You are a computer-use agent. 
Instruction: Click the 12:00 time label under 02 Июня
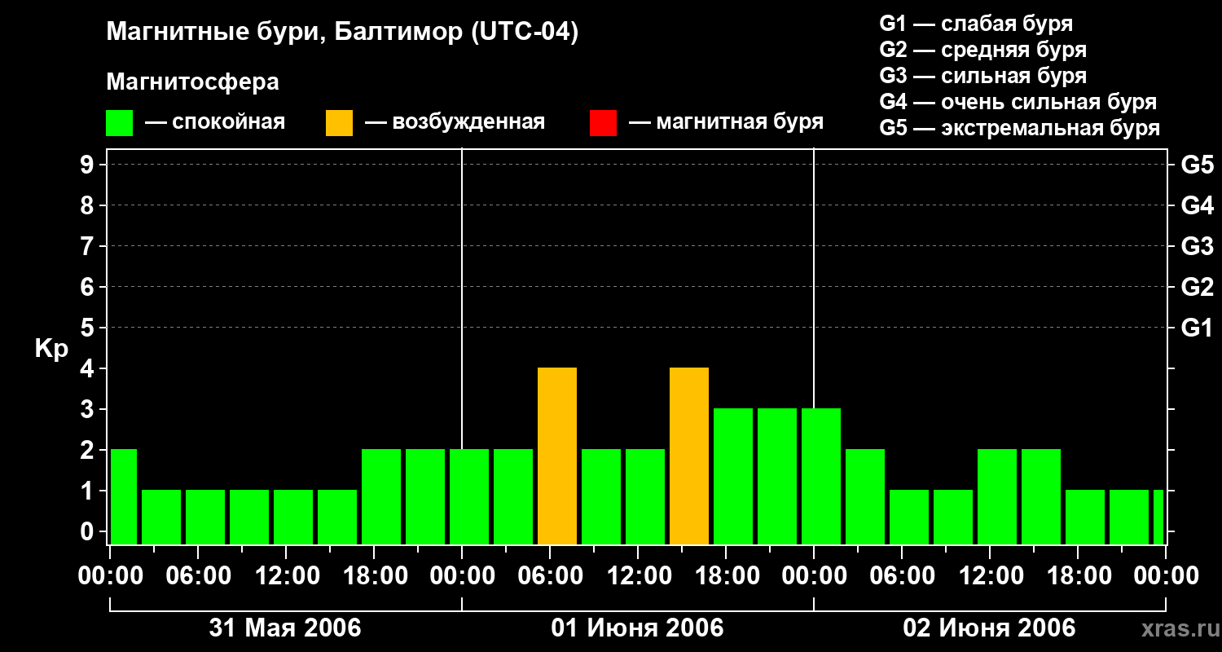click(x=989, y=576)
